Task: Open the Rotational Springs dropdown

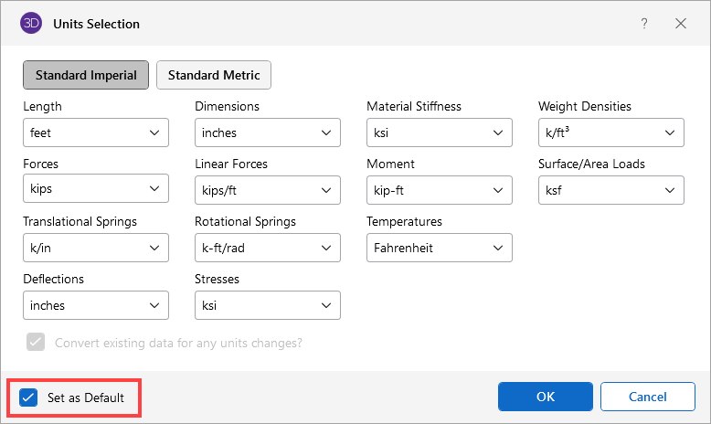Action: click(268, 248)
